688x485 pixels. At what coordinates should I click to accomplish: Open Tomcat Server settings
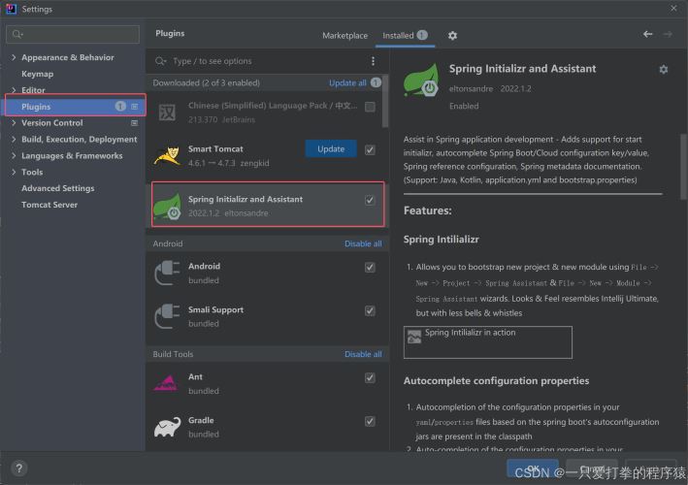pyautogui.click(x=49, y=205)
